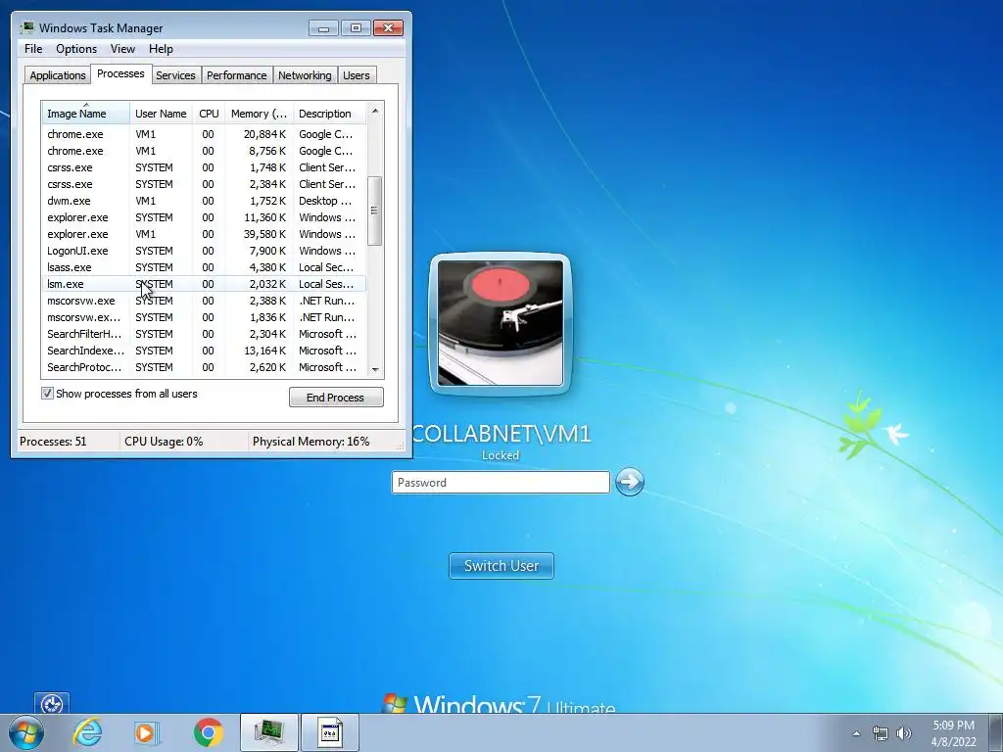Click the Show desktop strip on taskbar
1003x752 pixels.
[x=996, y=732]
